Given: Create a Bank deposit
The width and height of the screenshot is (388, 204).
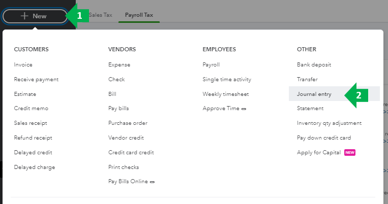Looking at the screenshot, I should pos(314,65).
